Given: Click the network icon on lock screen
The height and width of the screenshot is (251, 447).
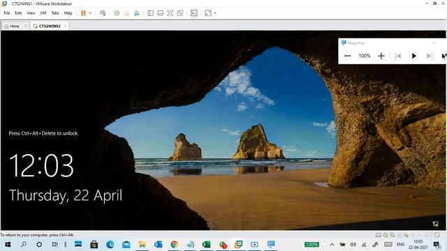Looking at the screenshot, I should [x=436, y=224].
